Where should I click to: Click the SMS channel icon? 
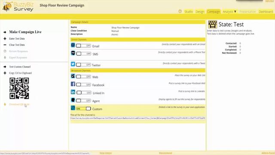tap(73, 53)
